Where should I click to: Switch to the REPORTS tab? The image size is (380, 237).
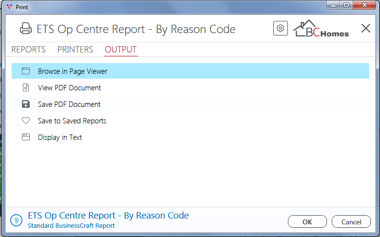tap(28, 50)
